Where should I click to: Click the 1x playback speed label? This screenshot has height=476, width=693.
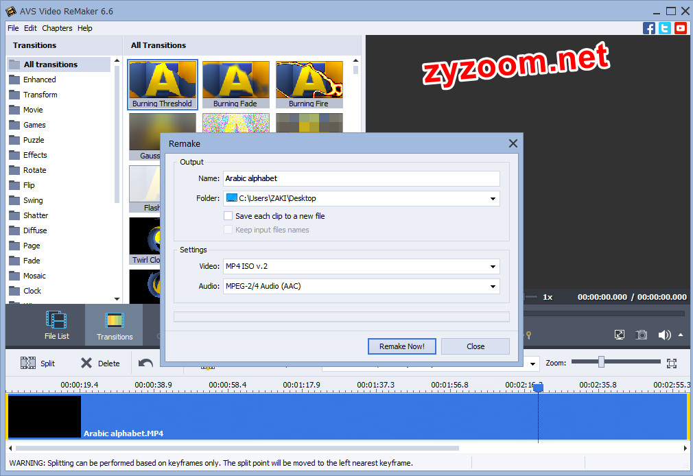coord(548,297)
